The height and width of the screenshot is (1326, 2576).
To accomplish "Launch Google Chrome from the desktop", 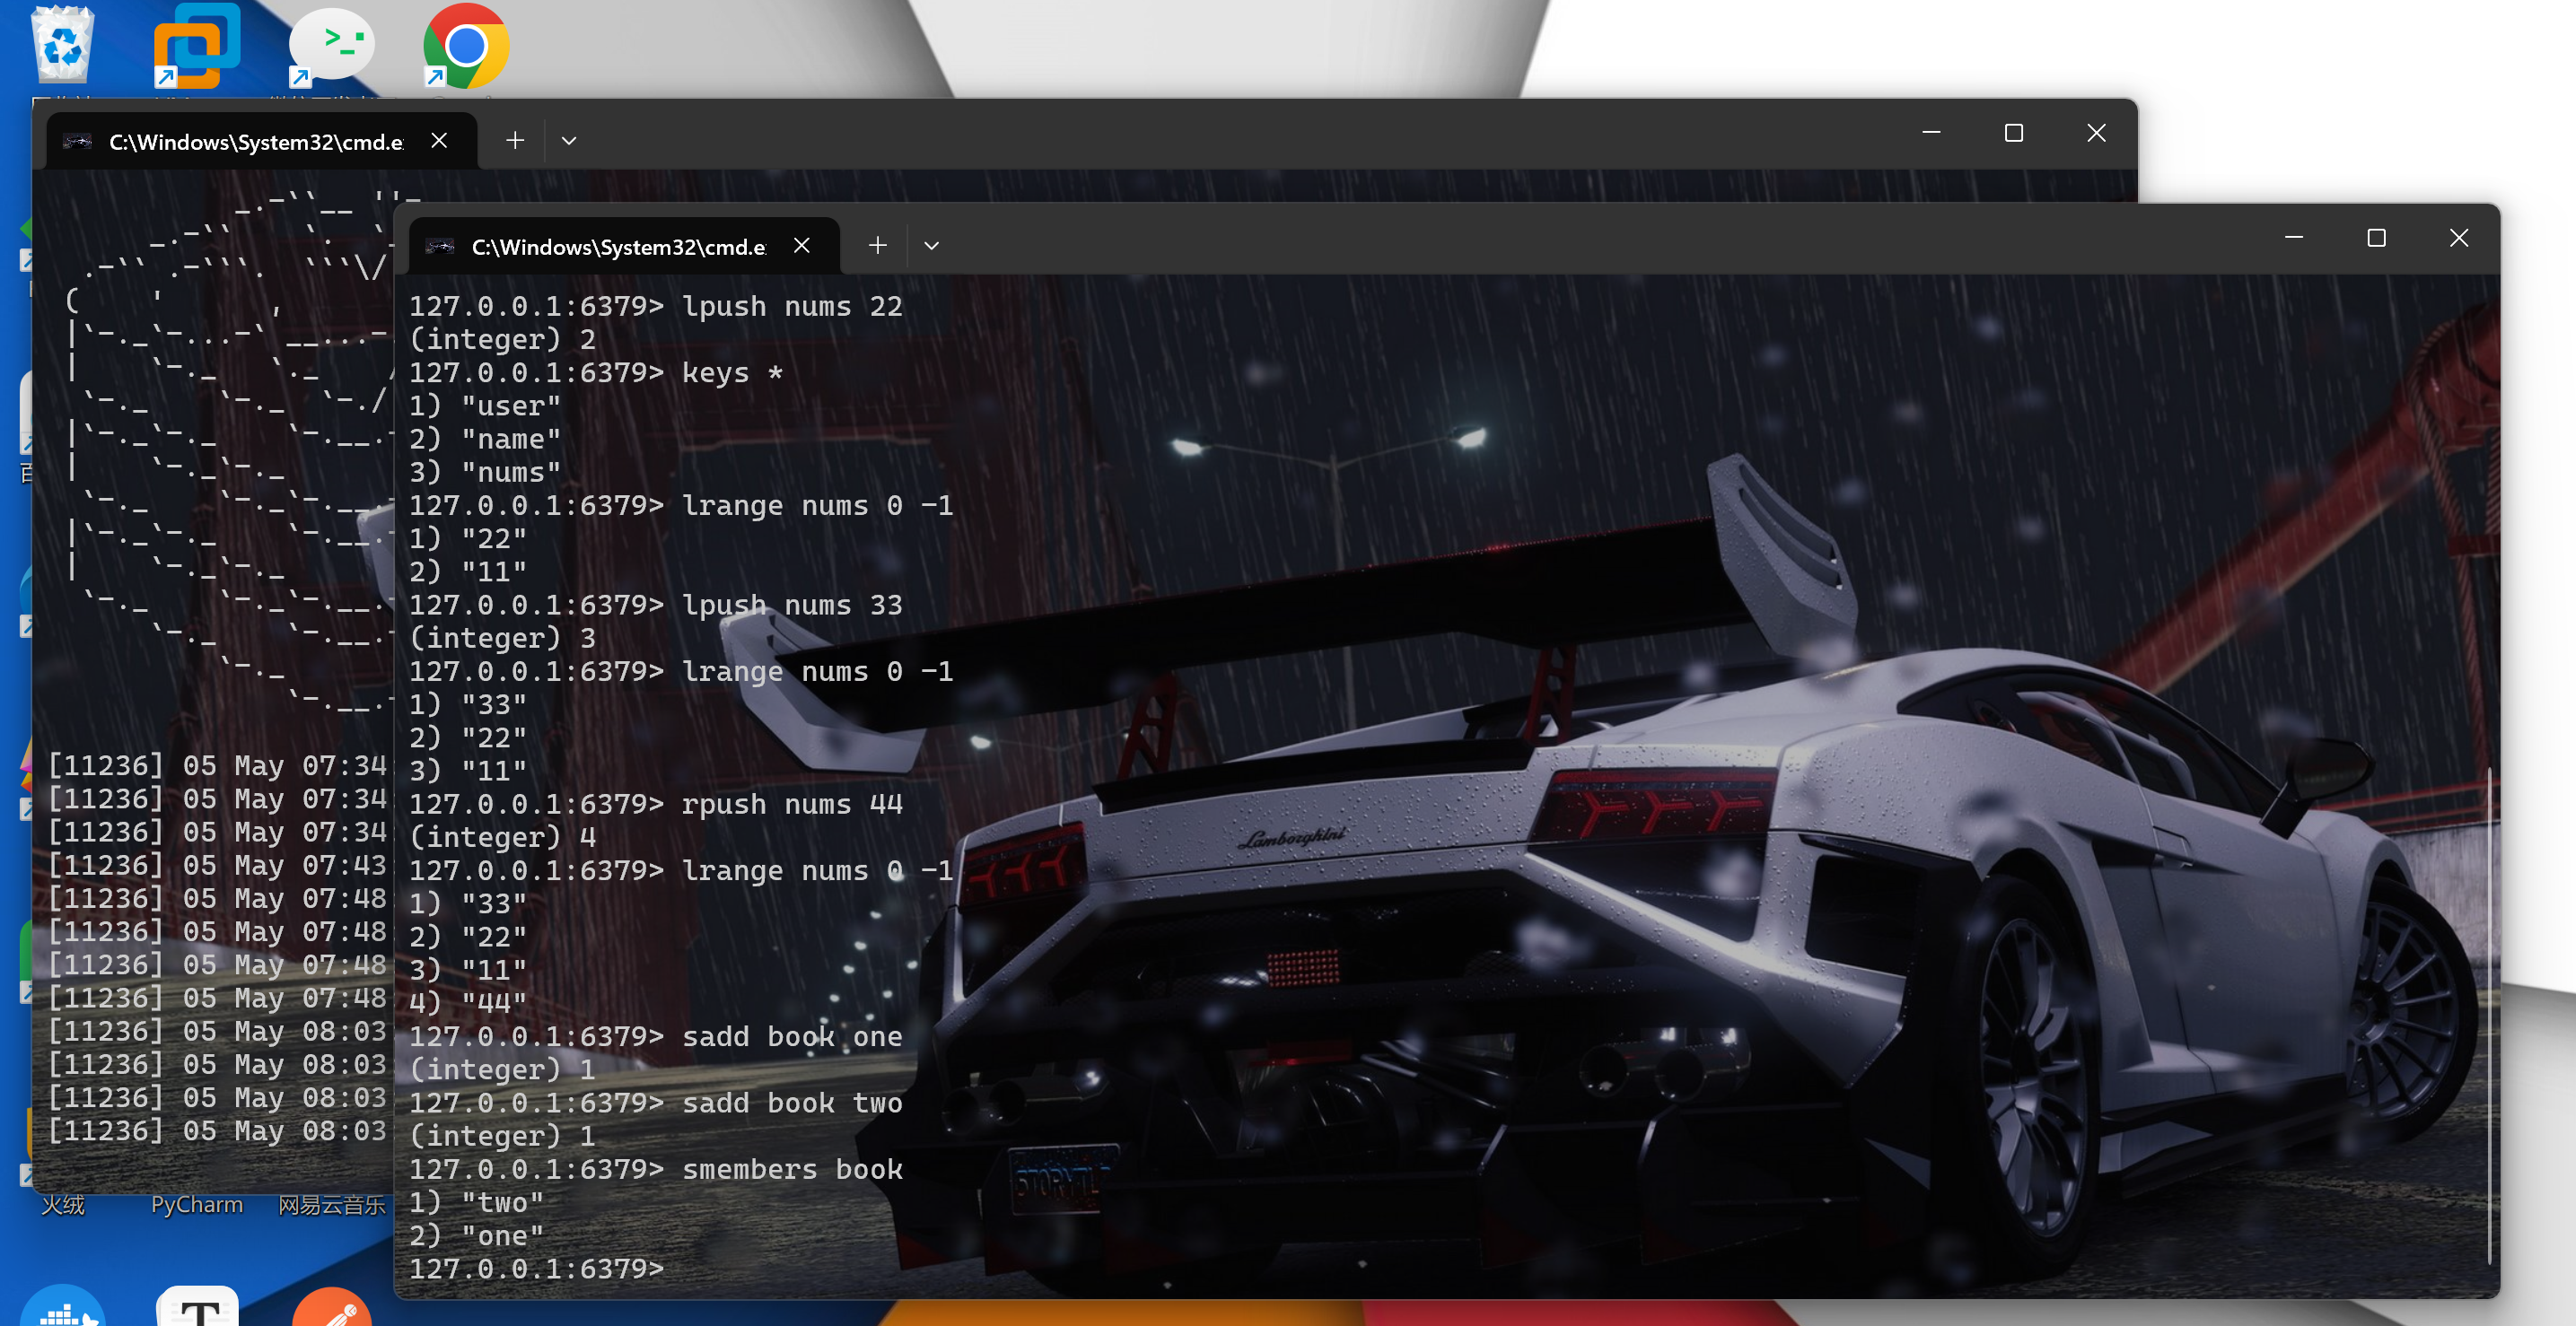I will click(x=466, y=45).
